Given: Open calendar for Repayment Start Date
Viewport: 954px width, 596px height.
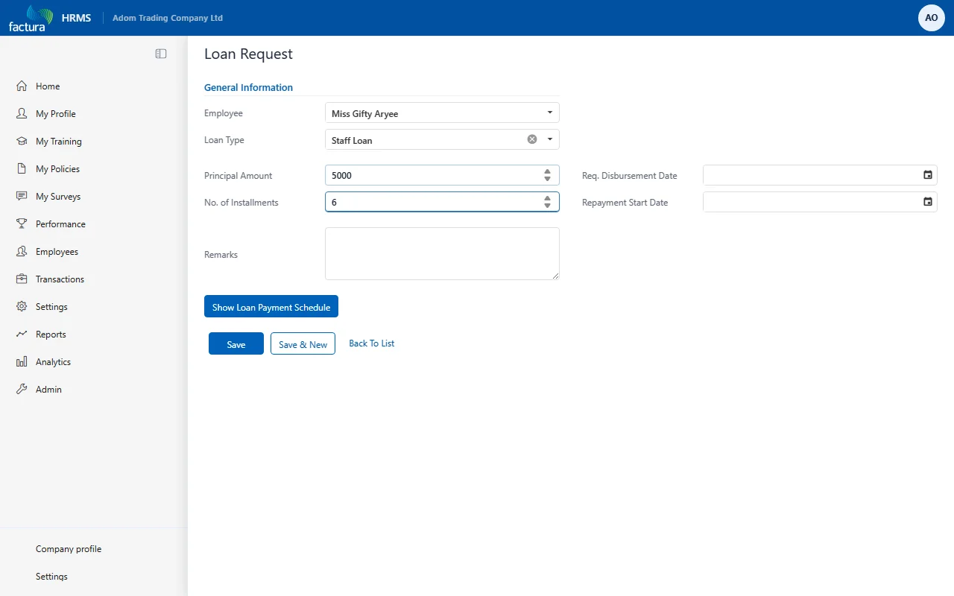Looking at the screenshot, I should 928,202.
